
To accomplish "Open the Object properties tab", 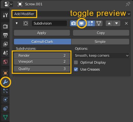I will [x=5, y=73].
